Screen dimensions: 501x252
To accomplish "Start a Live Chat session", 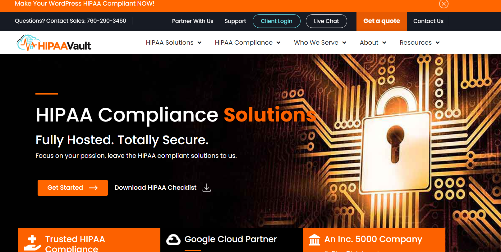I will coord(326,21).
